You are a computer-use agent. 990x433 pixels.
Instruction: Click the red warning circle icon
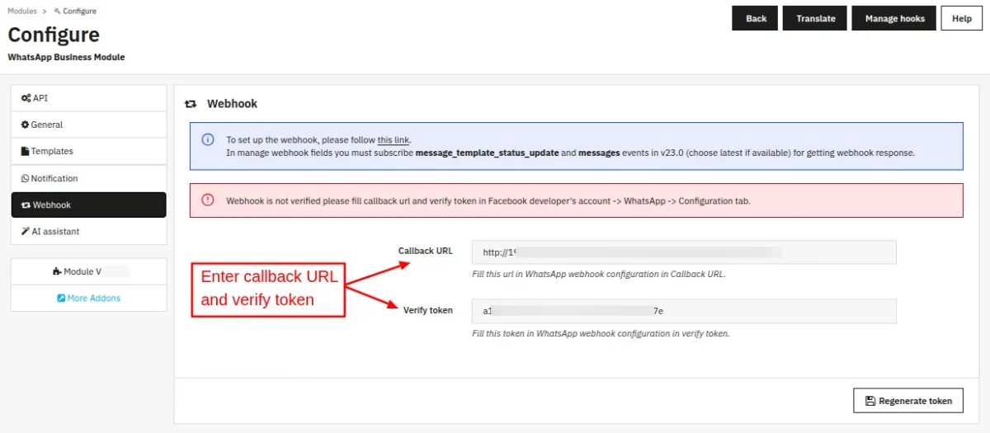click(x=208, y=200)
